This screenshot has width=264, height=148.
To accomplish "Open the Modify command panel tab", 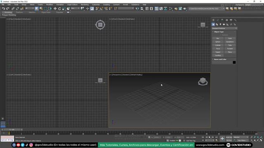I will pos(218,20).
